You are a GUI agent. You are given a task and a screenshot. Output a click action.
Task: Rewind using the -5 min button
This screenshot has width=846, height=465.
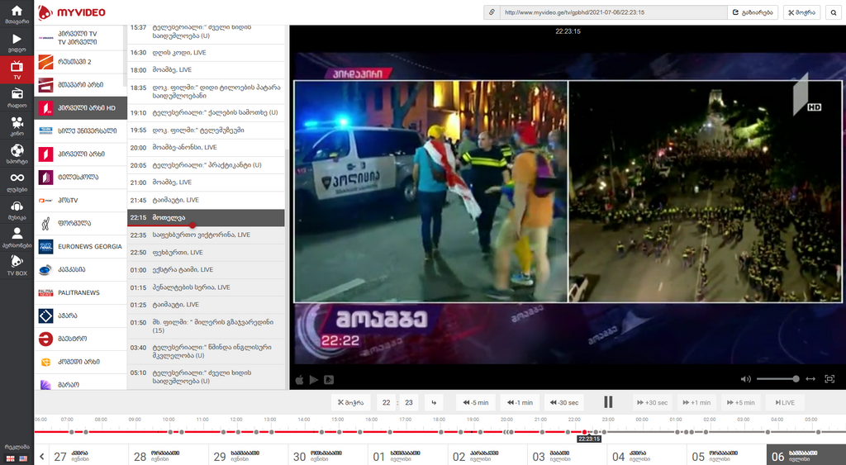pos(476,402)
